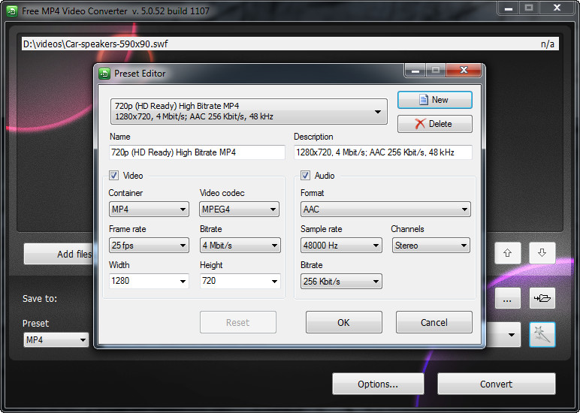
Task: Toggle the Audio checkbox
Action: [305, 175]
